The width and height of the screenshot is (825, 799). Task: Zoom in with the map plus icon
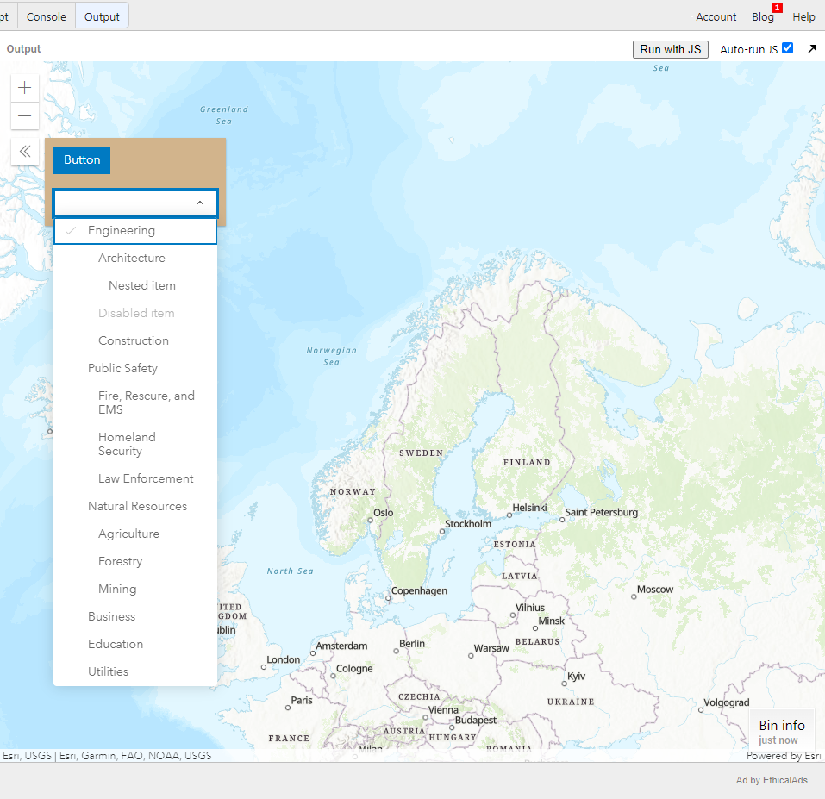coord(25,87)
